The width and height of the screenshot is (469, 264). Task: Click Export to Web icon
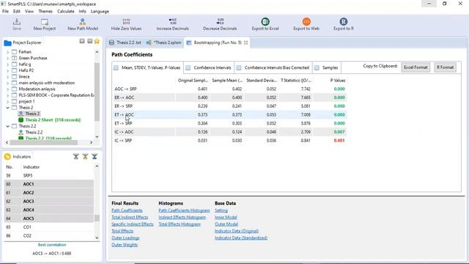click(306, 24)
